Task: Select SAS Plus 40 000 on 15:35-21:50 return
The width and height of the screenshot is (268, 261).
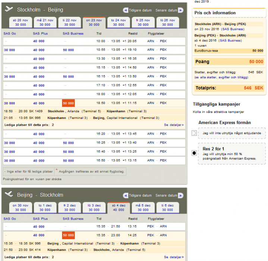Action: pyautogui.click(x=38, y=226)
